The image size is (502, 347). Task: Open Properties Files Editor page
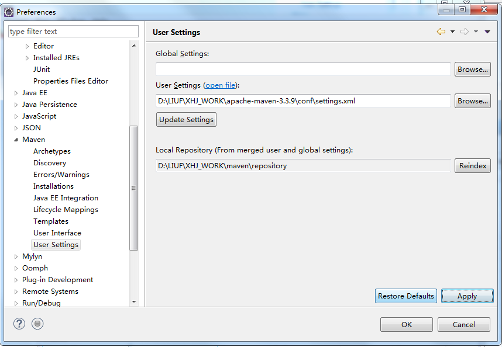[71, 81]
